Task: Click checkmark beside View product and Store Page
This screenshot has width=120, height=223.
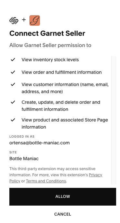Action: [13, 120]
